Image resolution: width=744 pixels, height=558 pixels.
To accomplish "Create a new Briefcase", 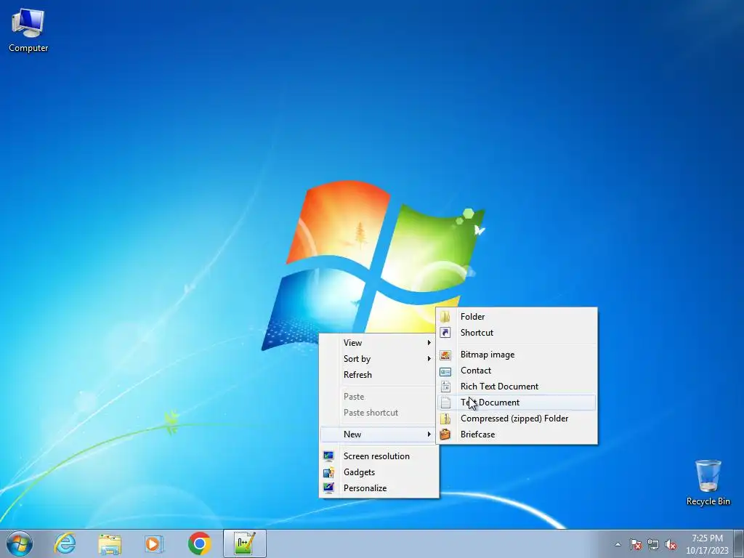I will (517, 434).
